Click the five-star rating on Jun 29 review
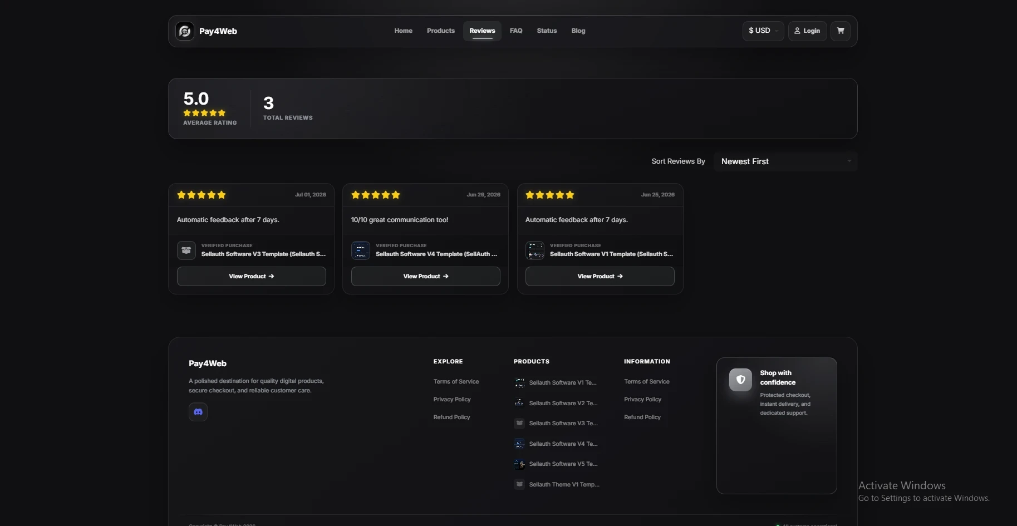This screenshot has height=526, width=1017. [376, 195]
